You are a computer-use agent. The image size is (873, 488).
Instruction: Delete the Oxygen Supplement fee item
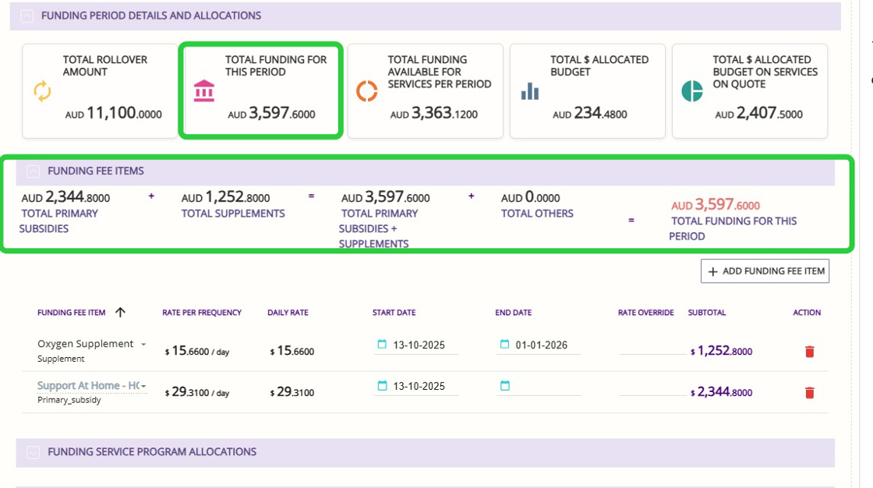pos(810,352)
